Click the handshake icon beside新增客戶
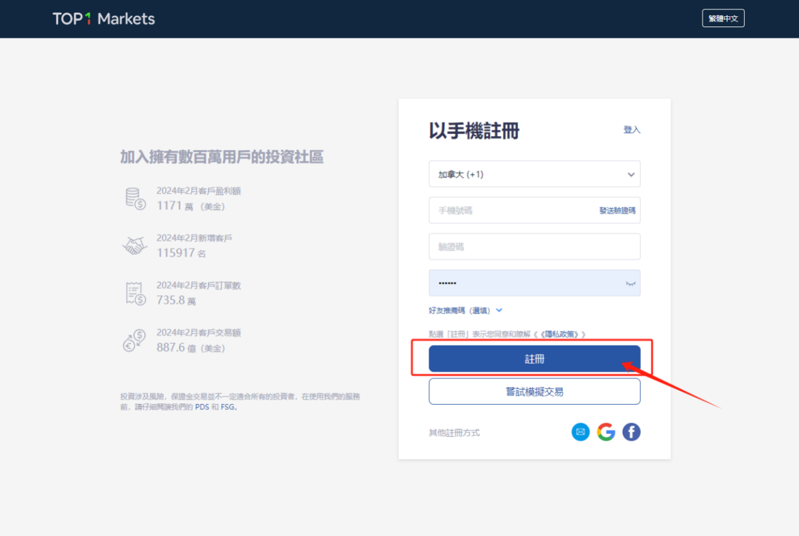The width and height of the screenshot is (799, 536). [135, 246]
